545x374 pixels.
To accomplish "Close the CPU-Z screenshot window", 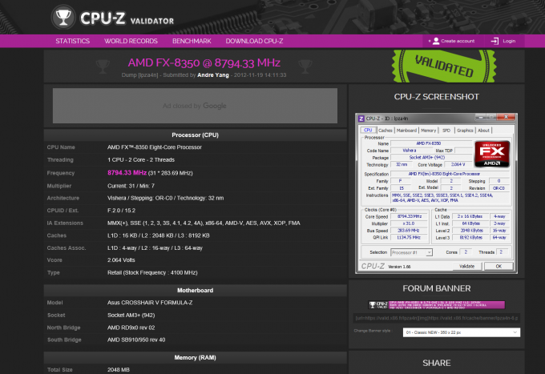I will coord(506,117).
